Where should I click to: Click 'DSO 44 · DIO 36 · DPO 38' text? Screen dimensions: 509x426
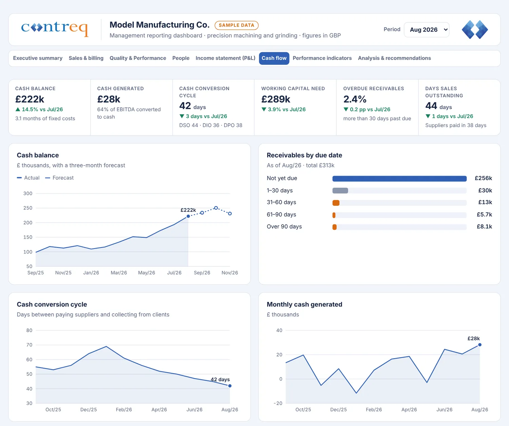(211, 125)
